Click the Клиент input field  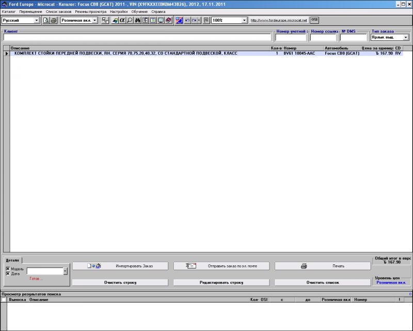(137, 37)
